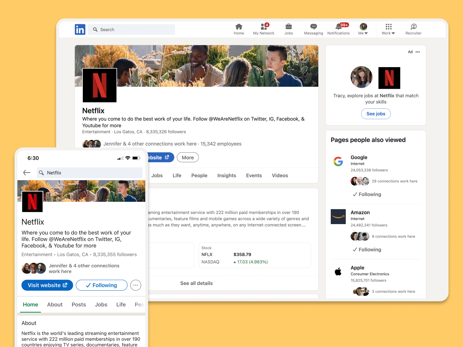463x347 pixels.
Task: Click See all details on desktop
Action: click(196, 283)
